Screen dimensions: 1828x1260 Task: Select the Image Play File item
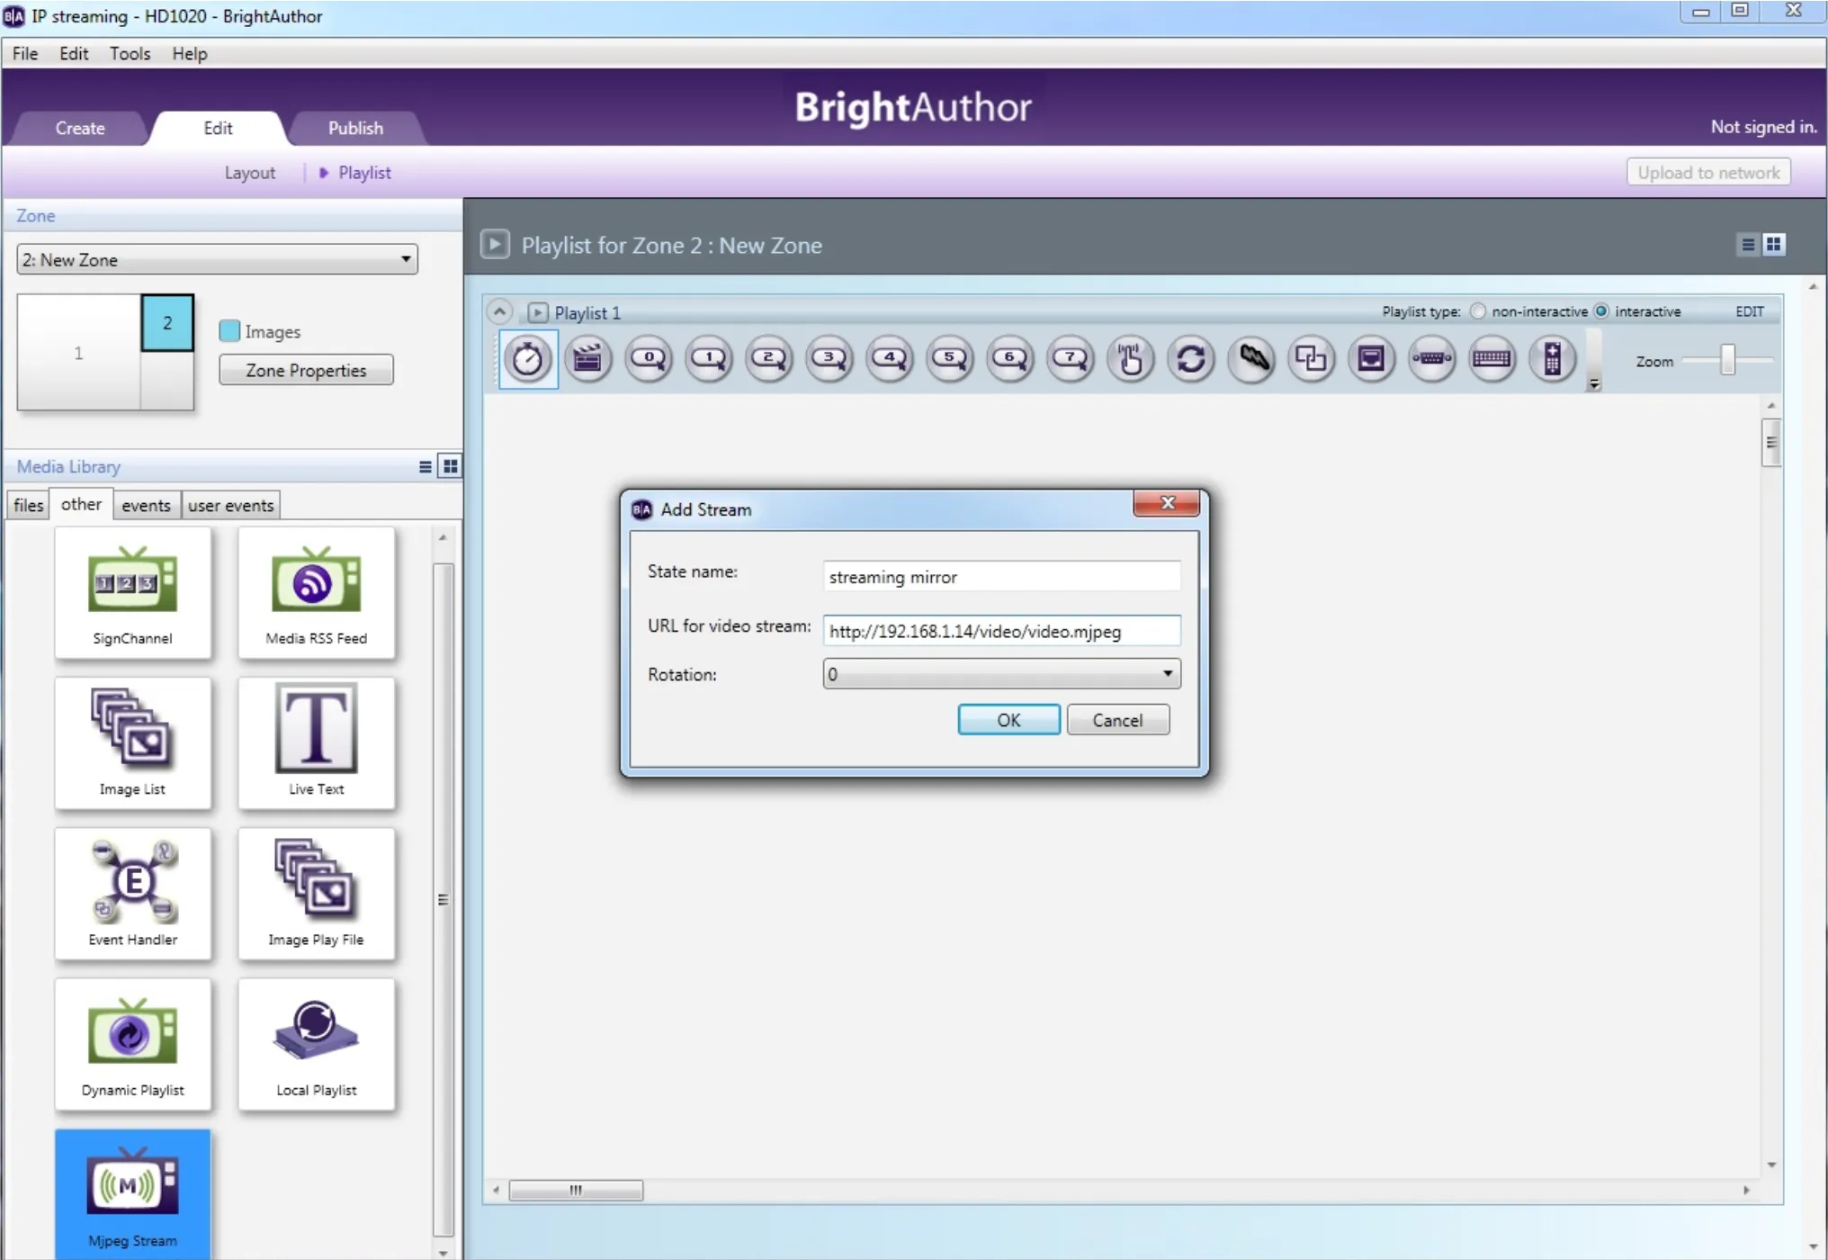point(317,894)
